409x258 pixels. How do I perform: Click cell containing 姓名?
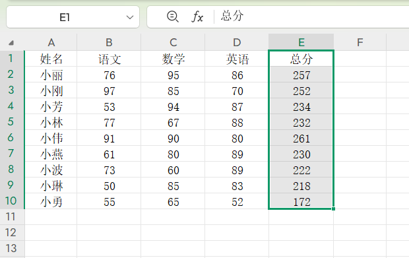[51, 59]
